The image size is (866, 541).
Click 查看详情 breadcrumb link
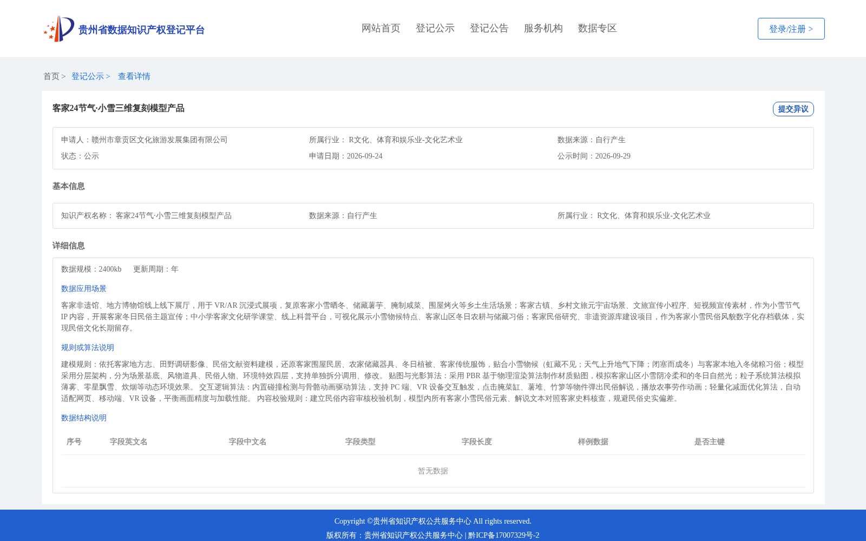point(134,76)
